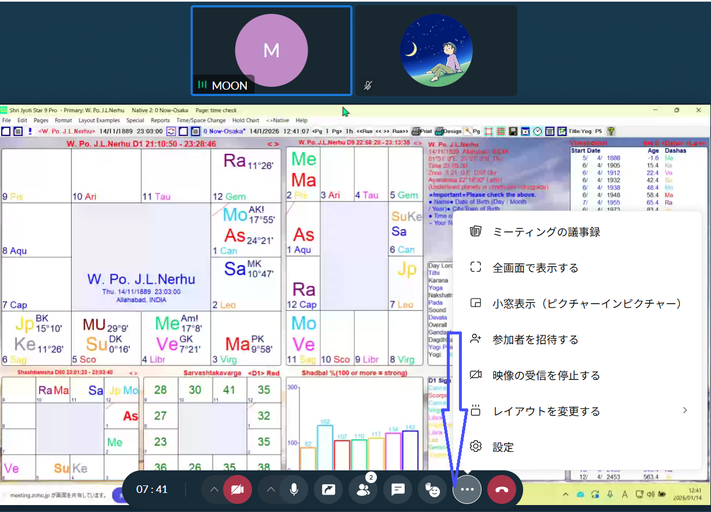Select the MOON participant tile
The height and width of the screenshot is (512, 711).
click(271, 51)
